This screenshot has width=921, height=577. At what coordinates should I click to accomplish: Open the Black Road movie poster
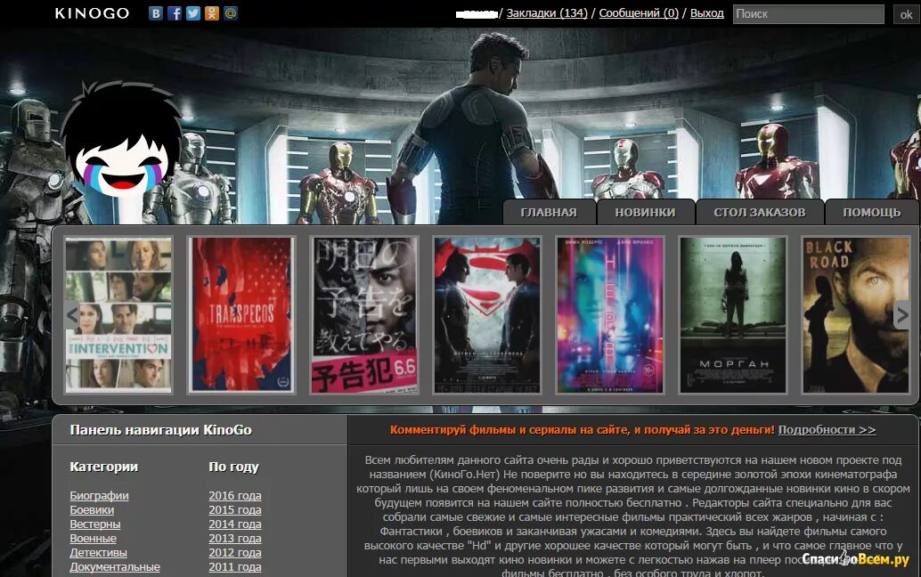[x=856, y=315]
